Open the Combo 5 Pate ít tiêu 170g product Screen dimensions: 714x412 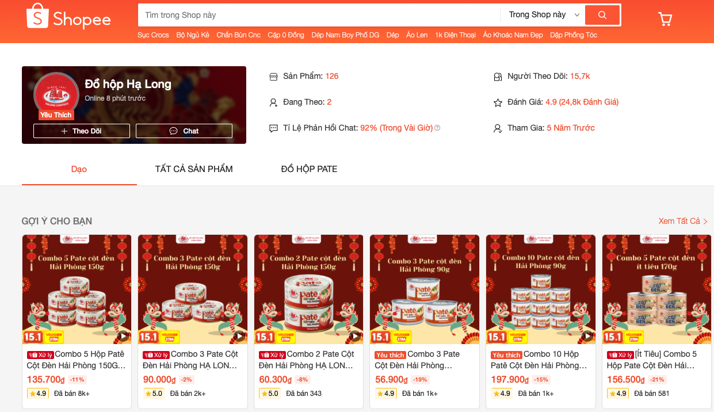656,289
